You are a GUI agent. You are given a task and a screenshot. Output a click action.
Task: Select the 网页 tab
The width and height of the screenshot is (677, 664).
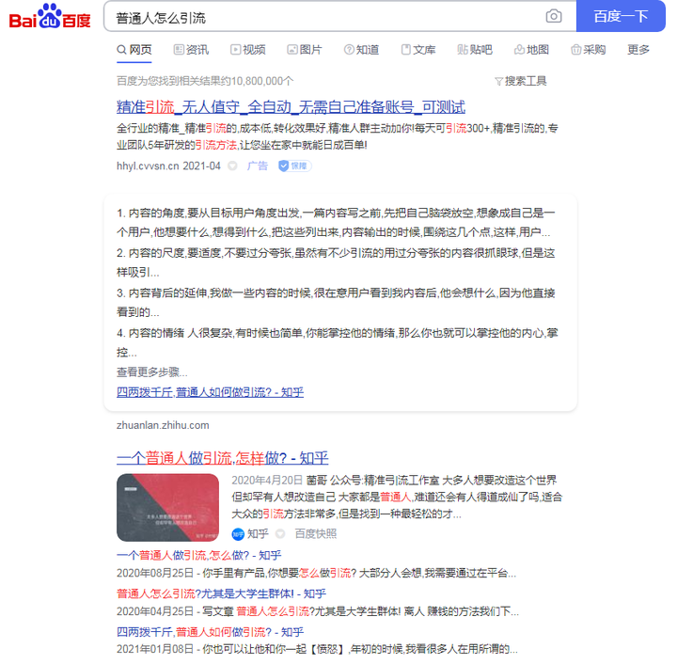coord(134,50)
